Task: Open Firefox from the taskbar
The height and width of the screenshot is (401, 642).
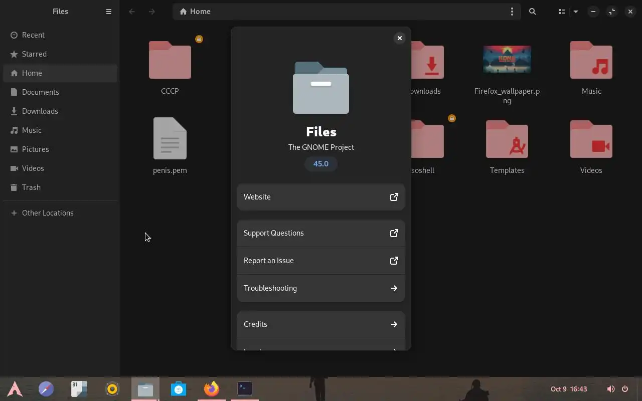Action: pyautogui.click(x=212, y=388)
